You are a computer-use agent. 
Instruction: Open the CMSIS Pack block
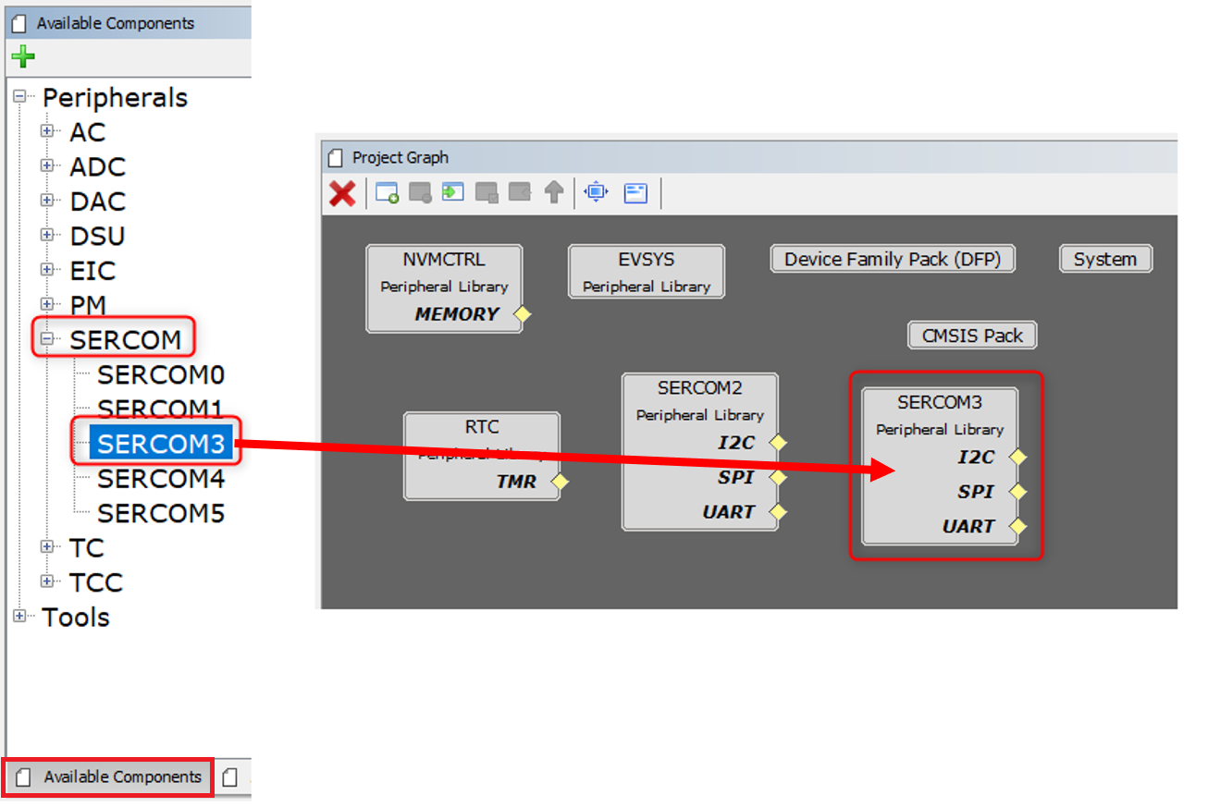[x=971, y=335]
